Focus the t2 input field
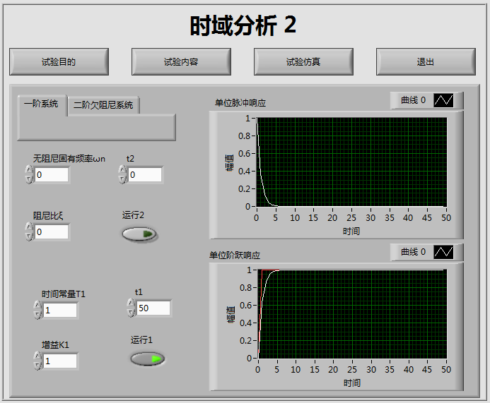This screenshot has height=403, width=490. click(x=145, y=174)
